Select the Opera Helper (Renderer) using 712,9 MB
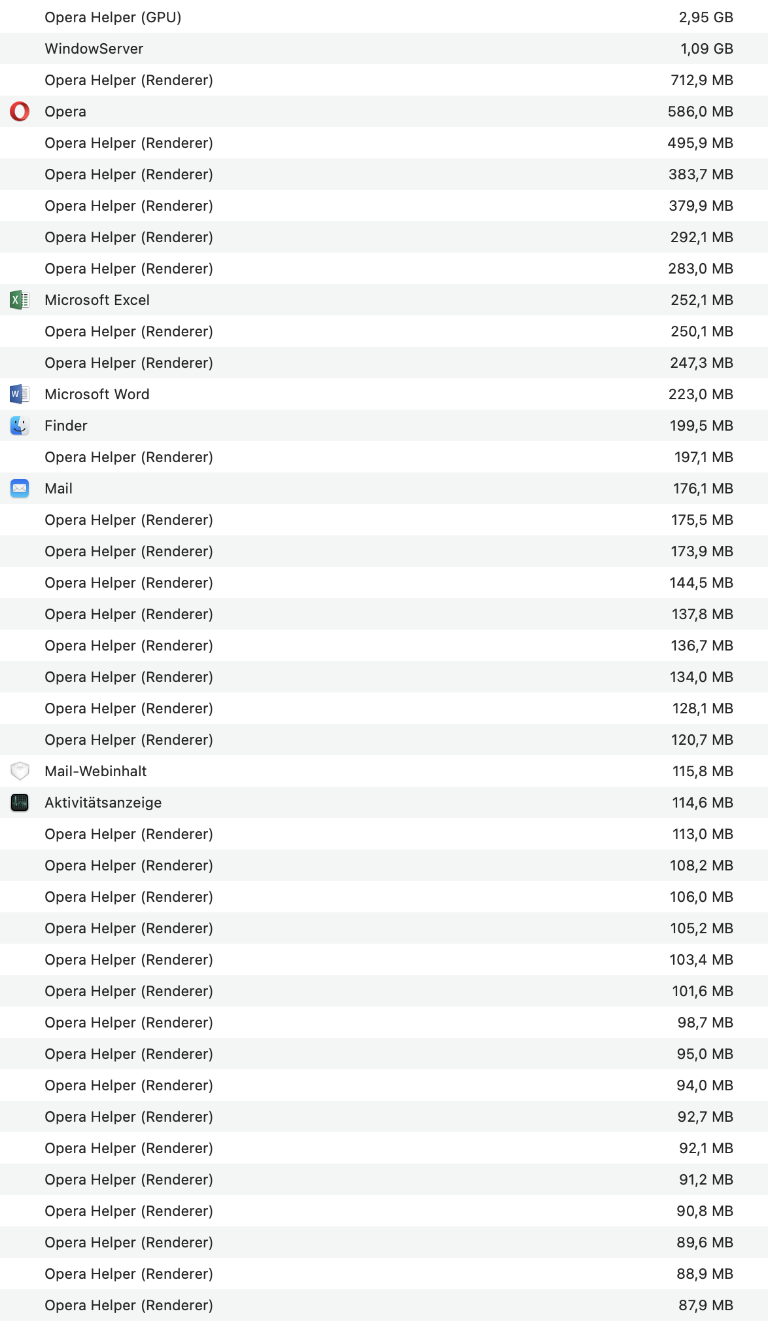 click(128, 80)
